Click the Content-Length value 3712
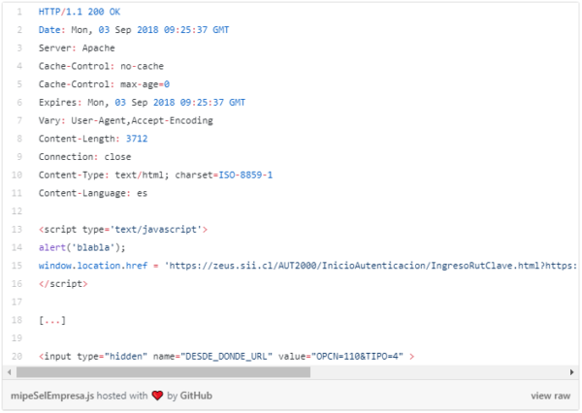 [x=137, y=139]
